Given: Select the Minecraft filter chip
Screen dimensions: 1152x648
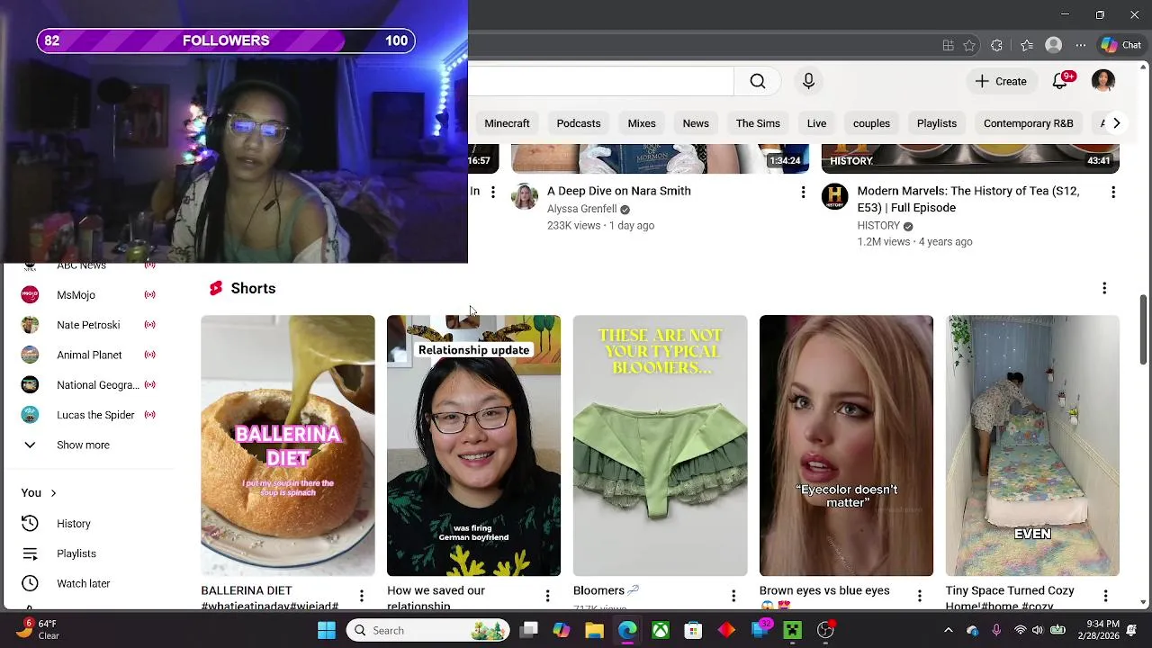Looking at the screenshot, I should point(507,123).
